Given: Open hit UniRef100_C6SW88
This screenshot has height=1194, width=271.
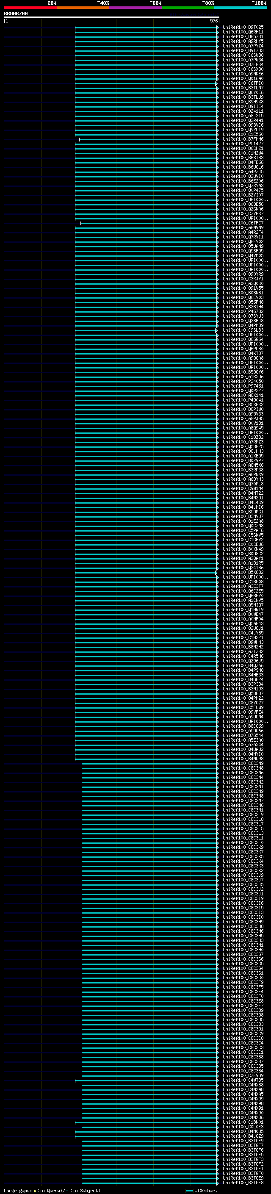Looking at the screenshot, I should pos(243,55).
